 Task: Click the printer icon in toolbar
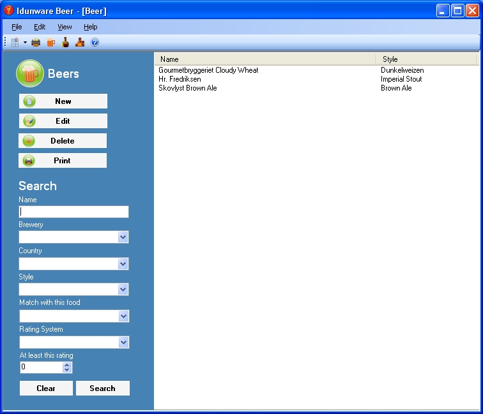tap(36, 42)
